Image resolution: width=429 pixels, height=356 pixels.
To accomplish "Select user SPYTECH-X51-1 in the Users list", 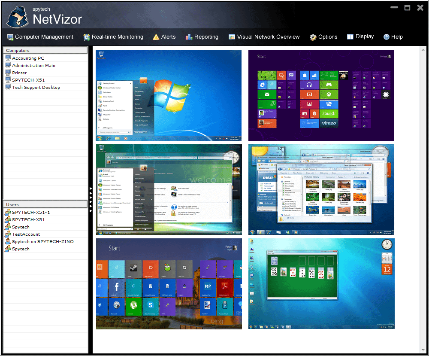I will [46, 212].
